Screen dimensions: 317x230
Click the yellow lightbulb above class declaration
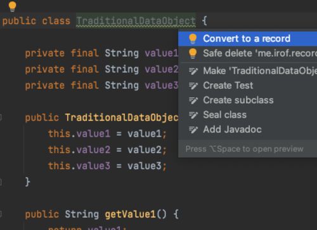[12, 6]
